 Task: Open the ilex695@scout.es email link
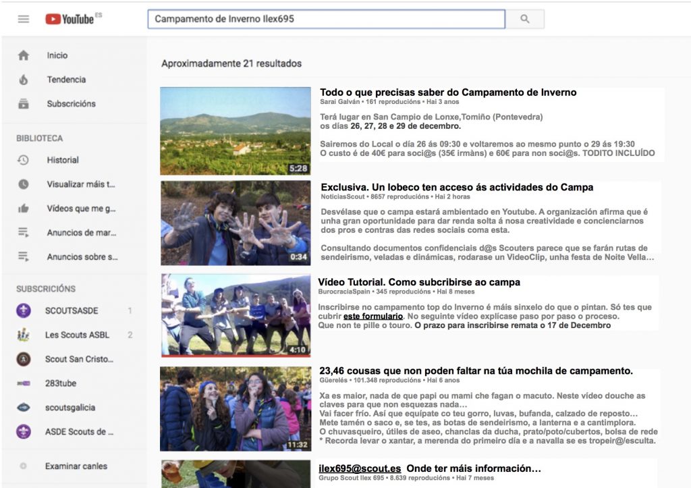[x=360, y=468]
